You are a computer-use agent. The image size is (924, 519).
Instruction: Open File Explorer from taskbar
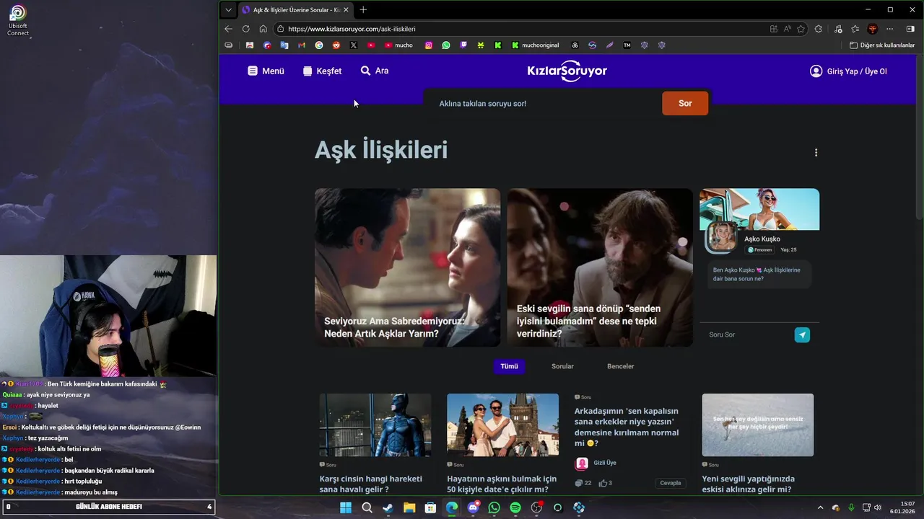tap(409, 507)
